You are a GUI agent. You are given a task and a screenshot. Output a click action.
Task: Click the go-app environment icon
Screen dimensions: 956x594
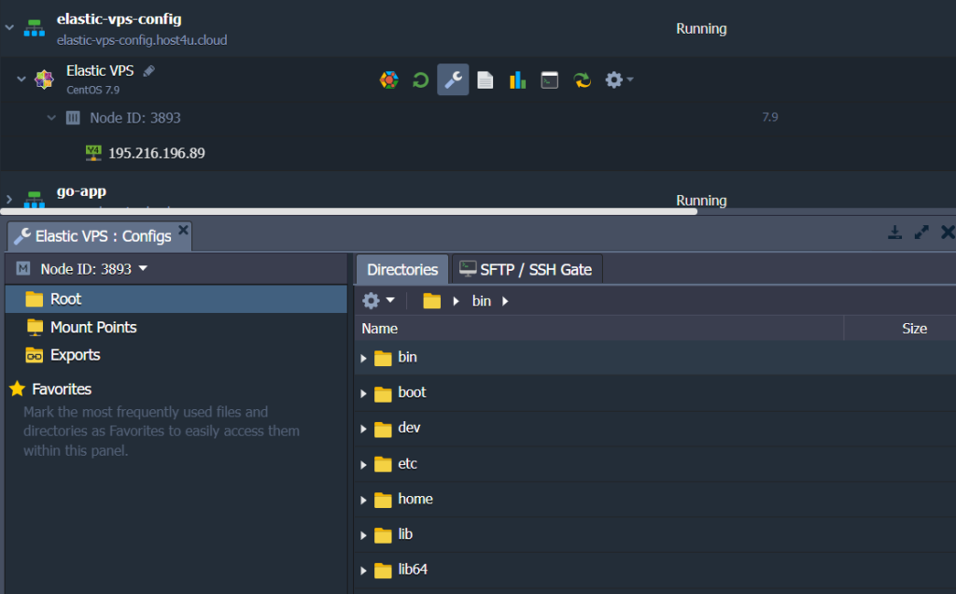click(35, 199)
